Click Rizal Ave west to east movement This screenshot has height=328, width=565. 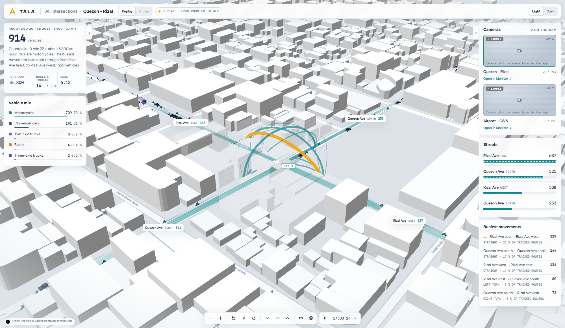click(x=520, y=267)
